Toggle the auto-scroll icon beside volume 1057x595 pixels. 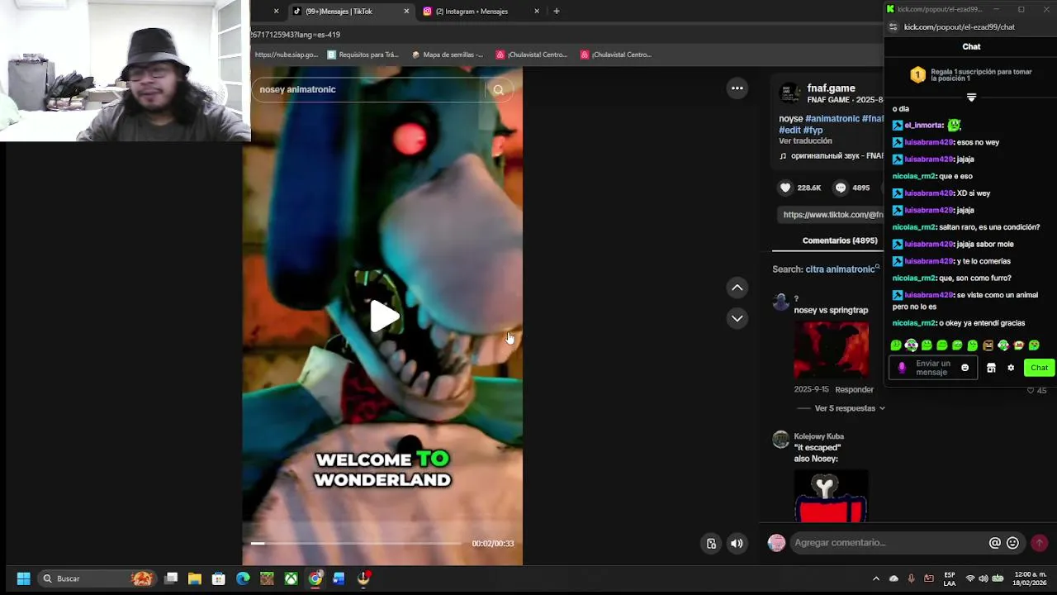(711, 543)
